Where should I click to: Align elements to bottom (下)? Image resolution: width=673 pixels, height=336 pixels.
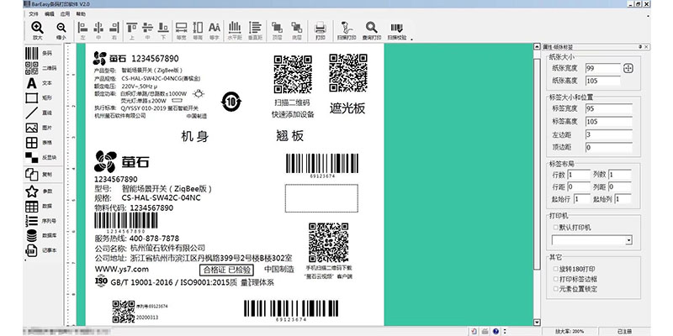(x=163, y=30)
